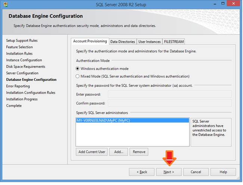Select Mixed Mode authentication radio button
Screen dimensions: 243x185
(x=77, y=76)
